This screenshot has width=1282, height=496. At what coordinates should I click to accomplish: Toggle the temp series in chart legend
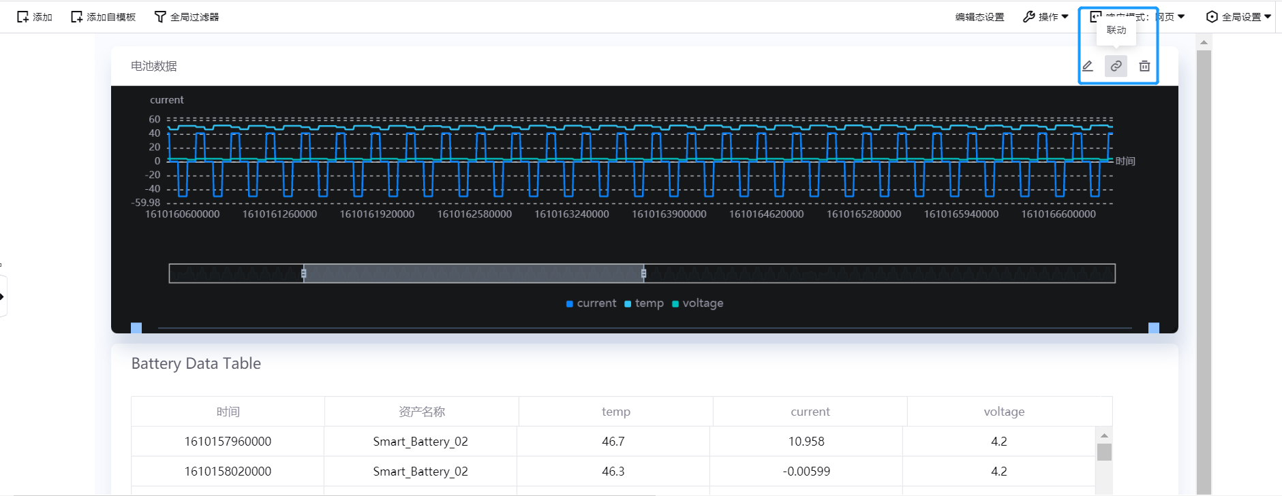pos(644,303)
